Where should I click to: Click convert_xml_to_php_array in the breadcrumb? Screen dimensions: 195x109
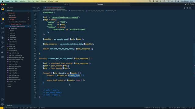pos(96,11)
